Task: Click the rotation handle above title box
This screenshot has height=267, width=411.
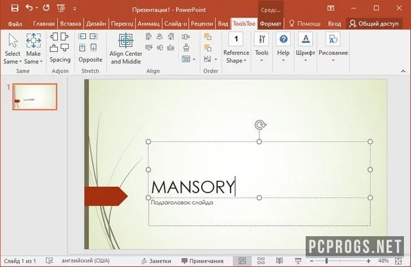Action: [260, 125]
